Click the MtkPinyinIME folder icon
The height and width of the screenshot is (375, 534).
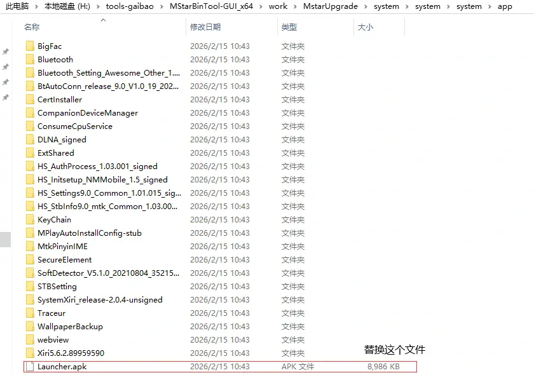(30, 247)
